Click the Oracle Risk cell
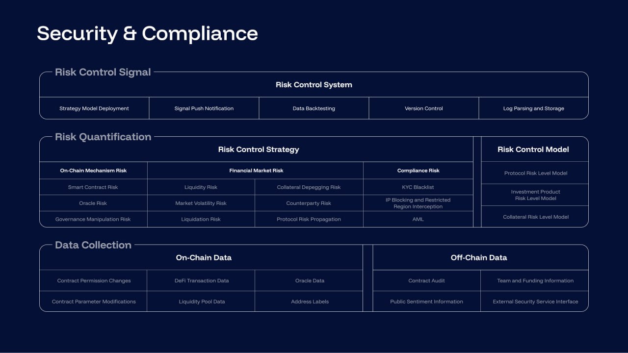This screenshot has width=628, height=353. click(x=93, y=203)
